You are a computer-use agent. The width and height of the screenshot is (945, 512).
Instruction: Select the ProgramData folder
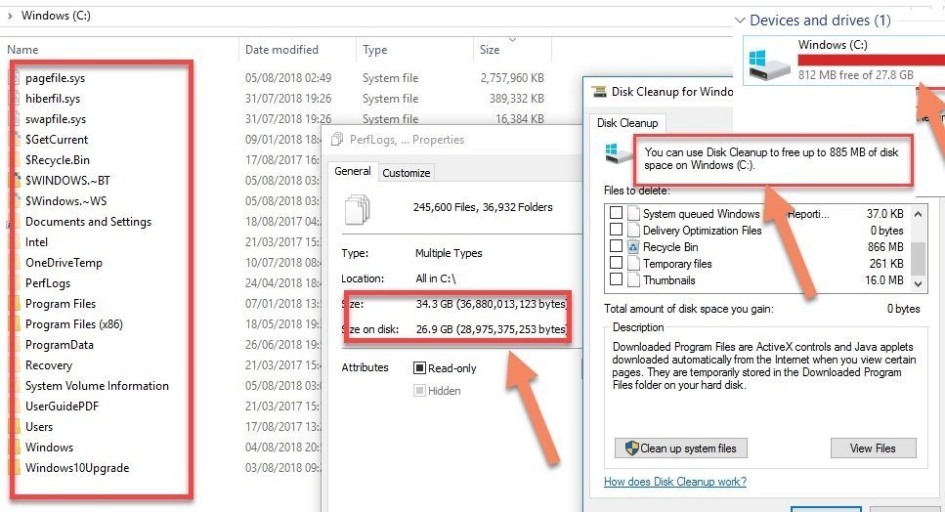59,344
